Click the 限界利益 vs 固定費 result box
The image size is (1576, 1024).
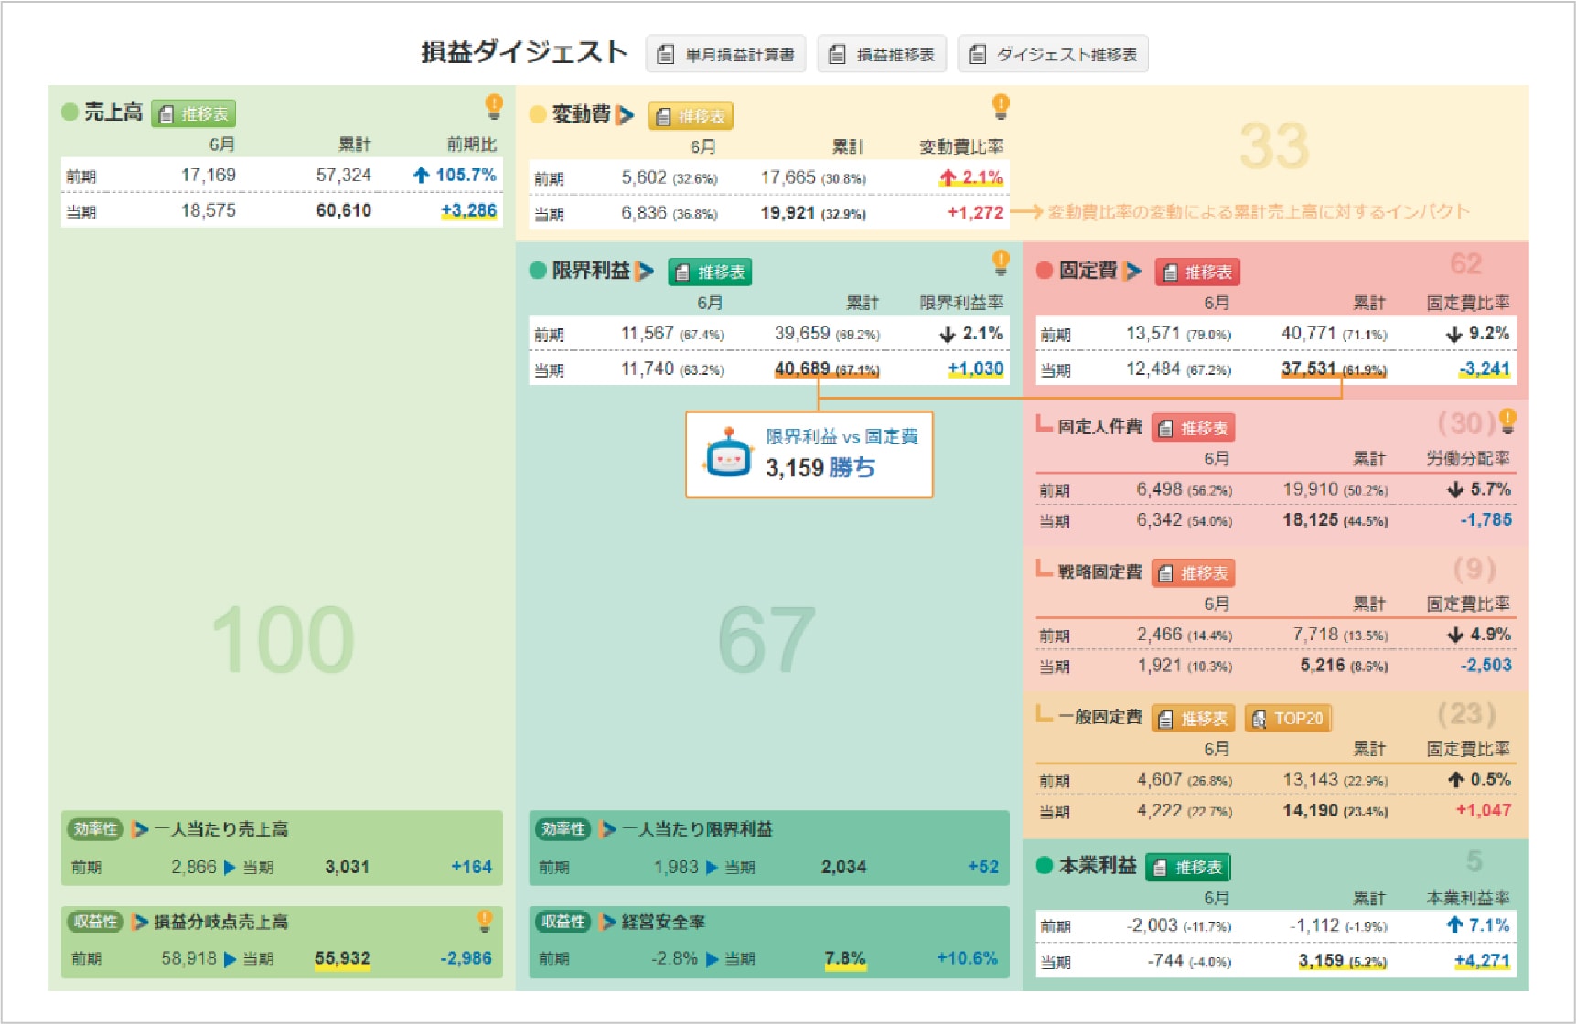click(x=809, y=454)
